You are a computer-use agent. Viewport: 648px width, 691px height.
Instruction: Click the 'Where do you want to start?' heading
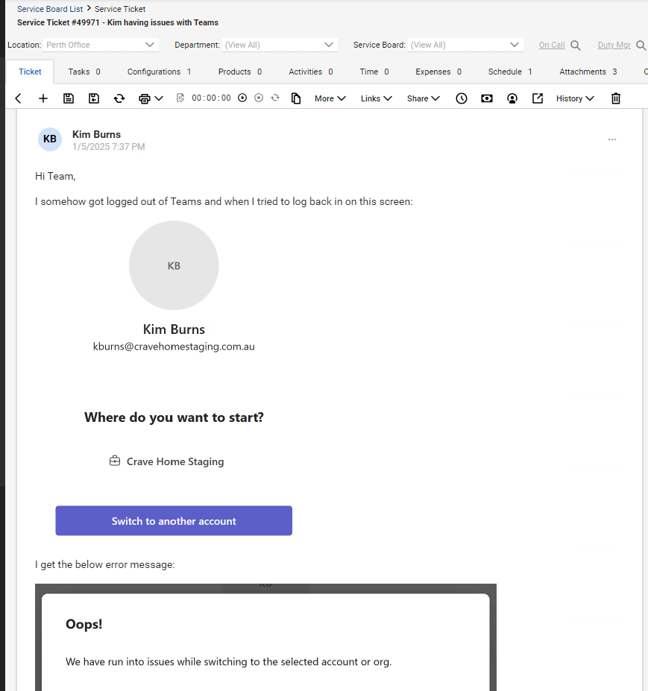click(174, 417)
